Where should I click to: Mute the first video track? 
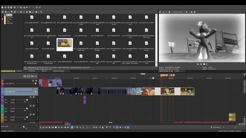pyautogui.click(x=33, y=81)
